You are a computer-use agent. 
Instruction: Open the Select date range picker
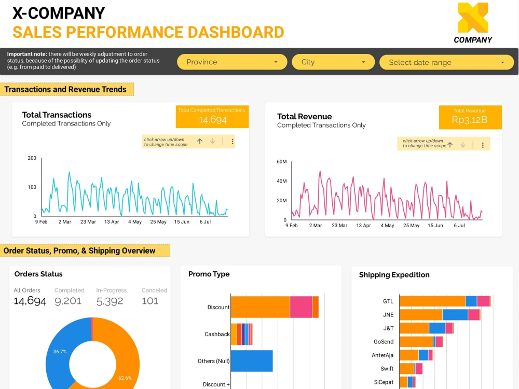pyautogui.click(x=446, y=62)
